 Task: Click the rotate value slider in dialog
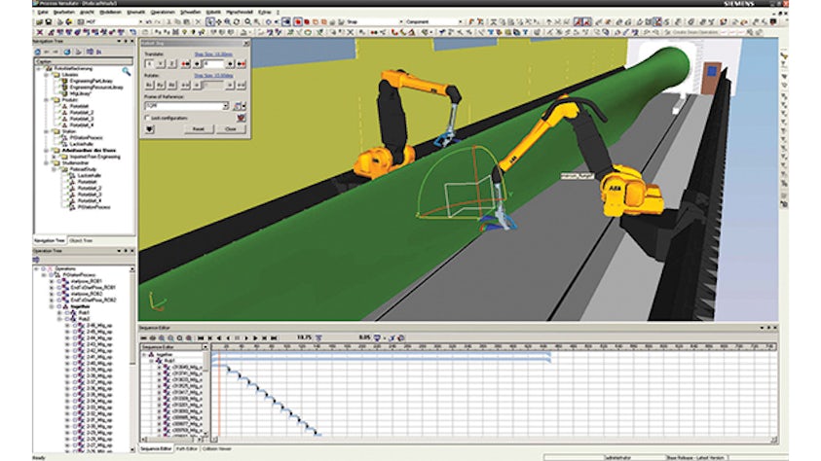(x=213, y=85)
